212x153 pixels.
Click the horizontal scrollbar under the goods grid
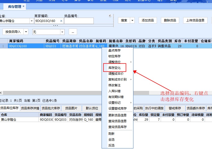[51, 93]
